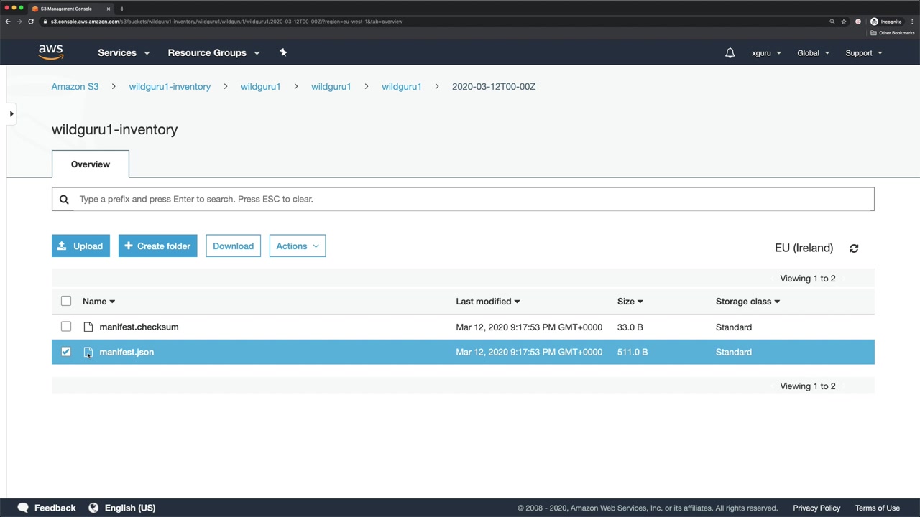Click the EU (Ireland) region label
Image resolution: width=920 pixels, height=517 pixels.
(804, 248)
